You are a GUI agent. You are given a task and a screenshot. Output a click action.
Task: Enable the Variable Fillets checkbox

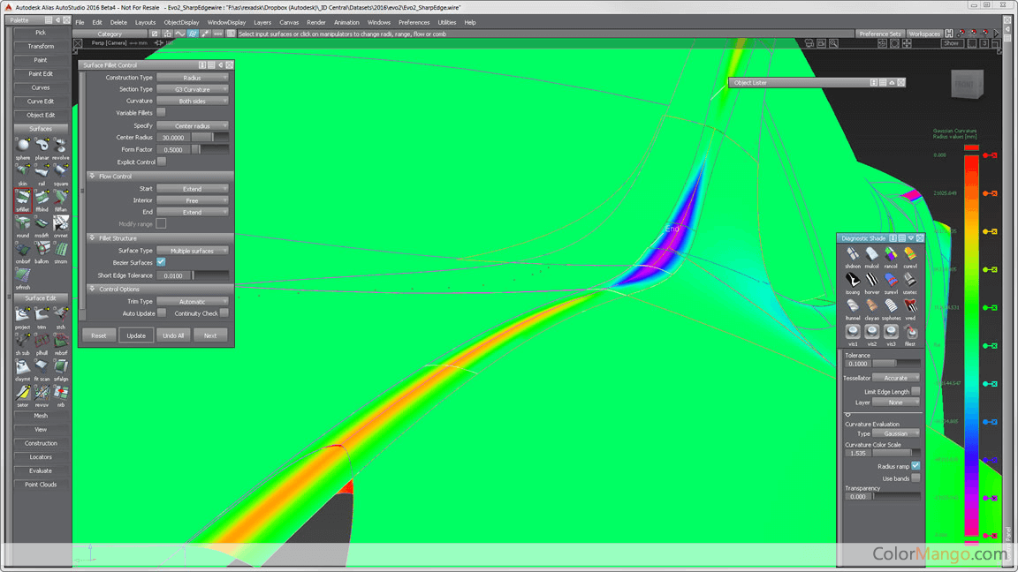click(161, 113)
